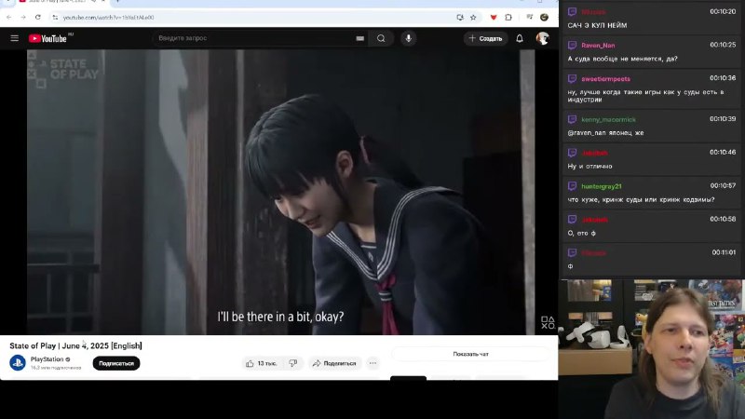This screenshot has width=745, height=419.
Task: Open the browser extensions puzzle icon
Action: click(x=508, y=17)
